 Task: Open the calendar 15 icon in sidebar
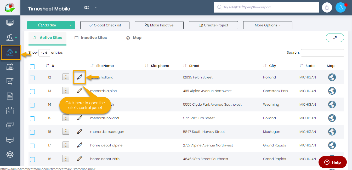pos(10,111)
